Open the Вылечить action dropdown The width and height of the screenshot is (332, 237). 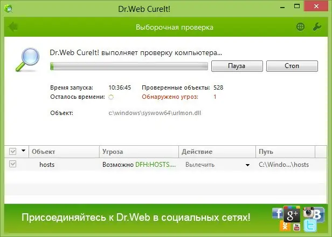pyautogui.click(x=247, y=165)
